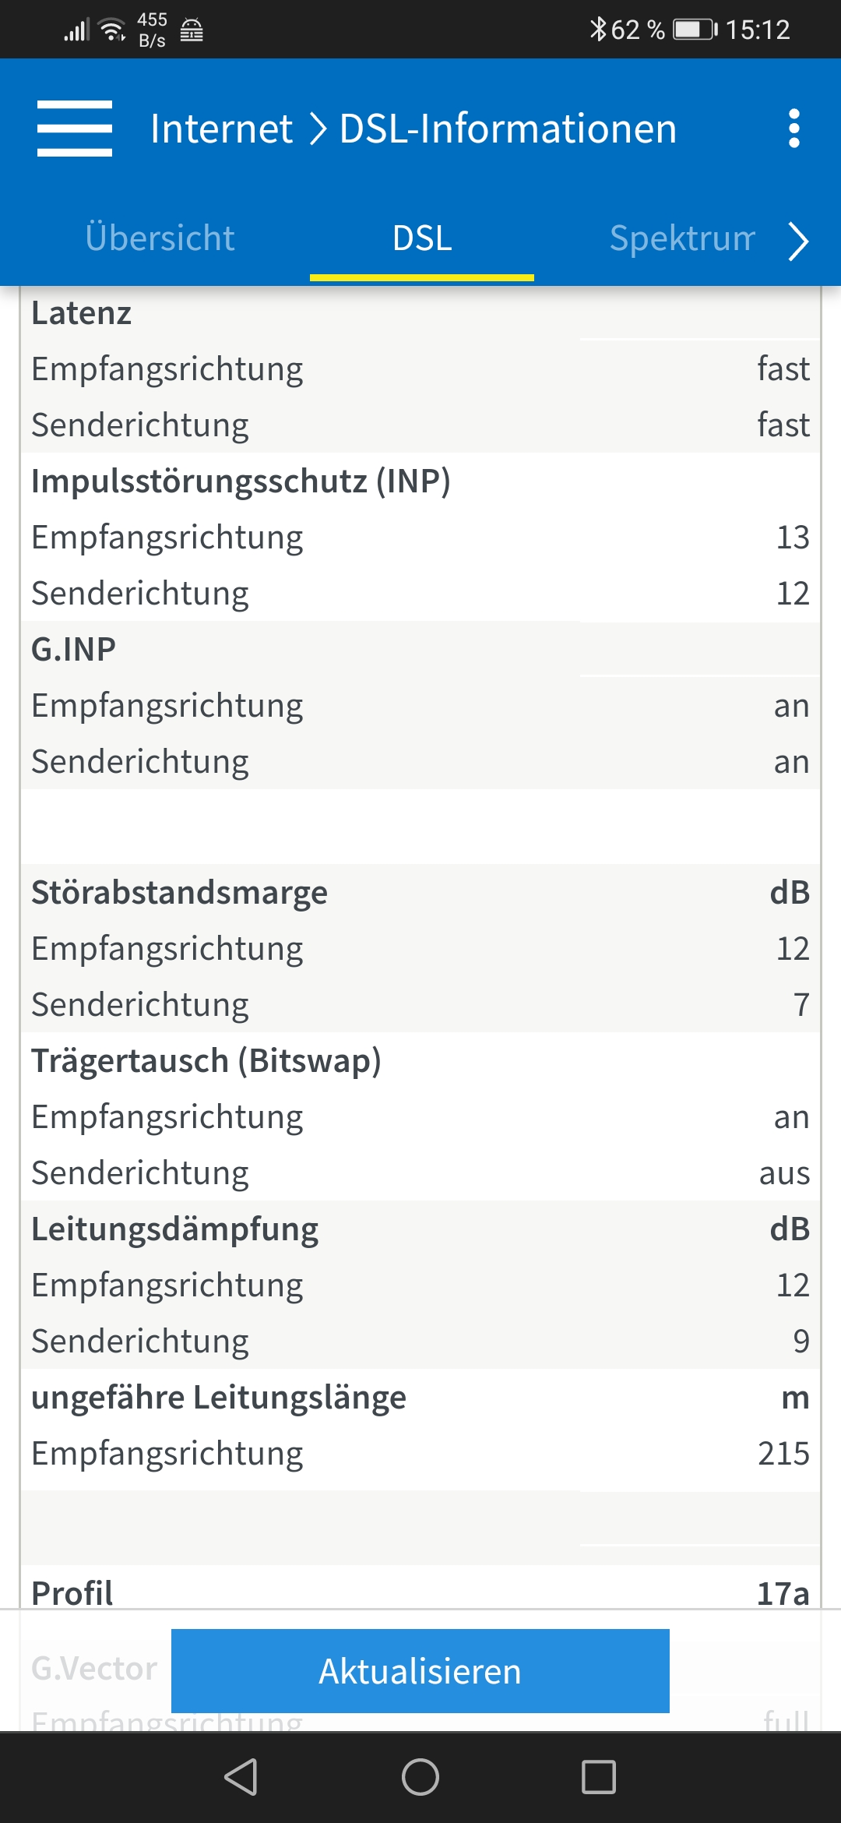Select the DSL tab
Screen dimensions: 841x1823
click(422, 238)
